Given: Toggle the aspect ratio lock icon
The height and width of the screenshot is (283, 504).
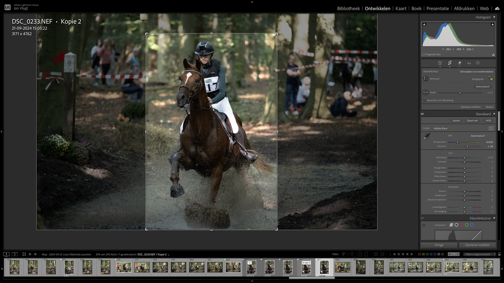Looking at the screenshot, I should click(491, 79).
